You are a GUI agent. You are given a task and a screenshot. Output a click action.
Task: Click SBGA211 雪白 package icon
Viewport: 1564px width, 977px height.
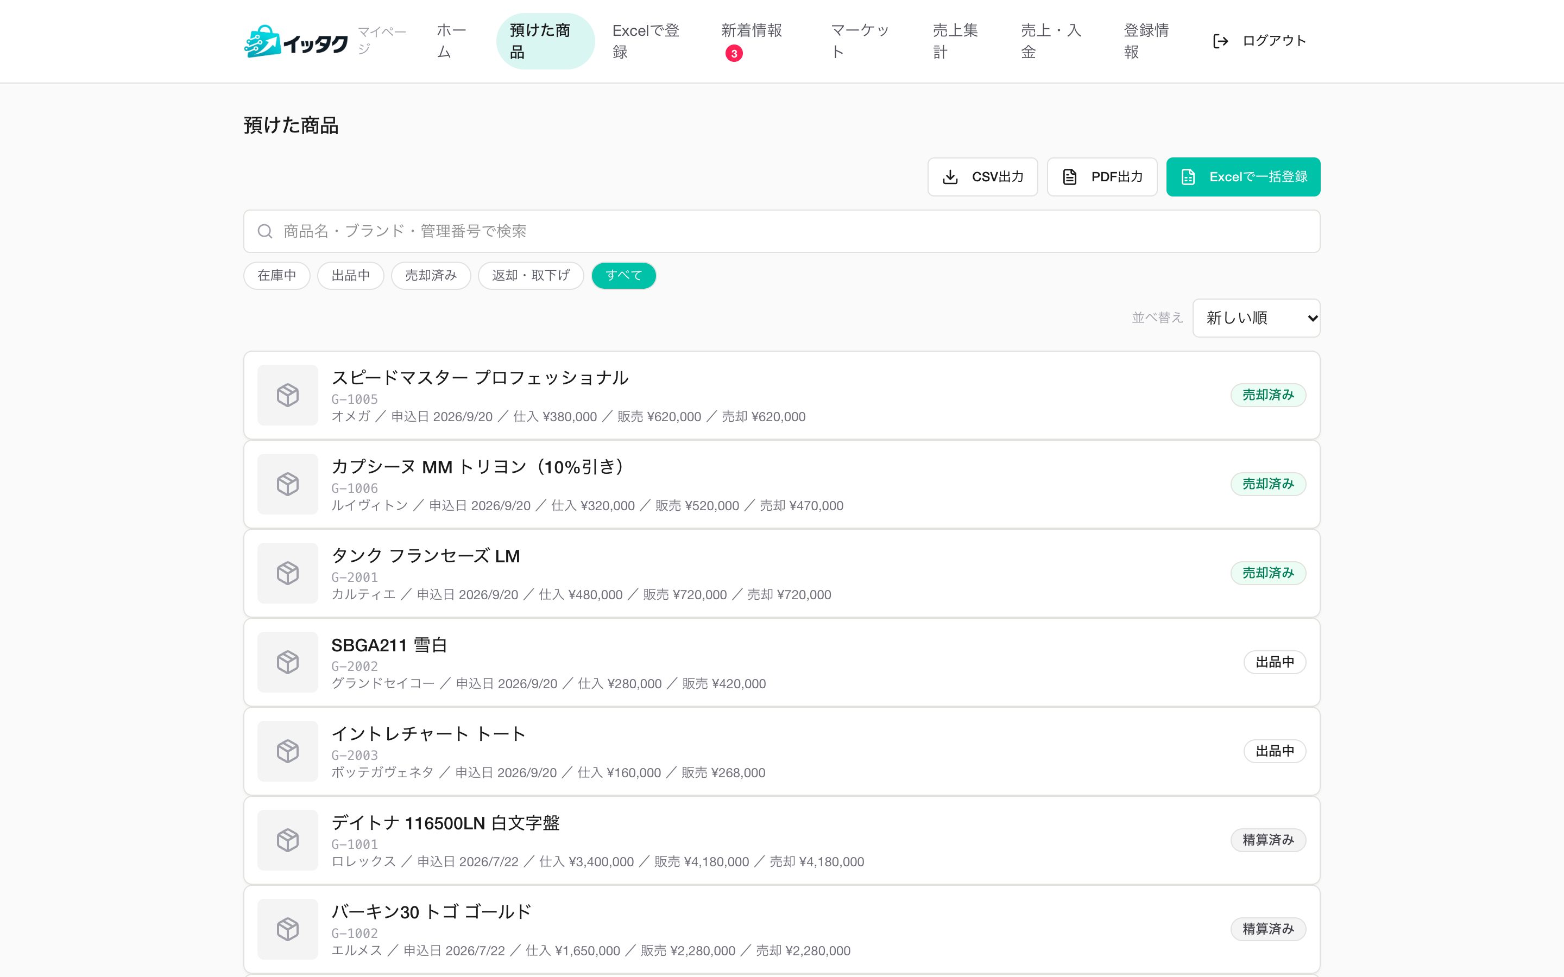pos(288,662)
